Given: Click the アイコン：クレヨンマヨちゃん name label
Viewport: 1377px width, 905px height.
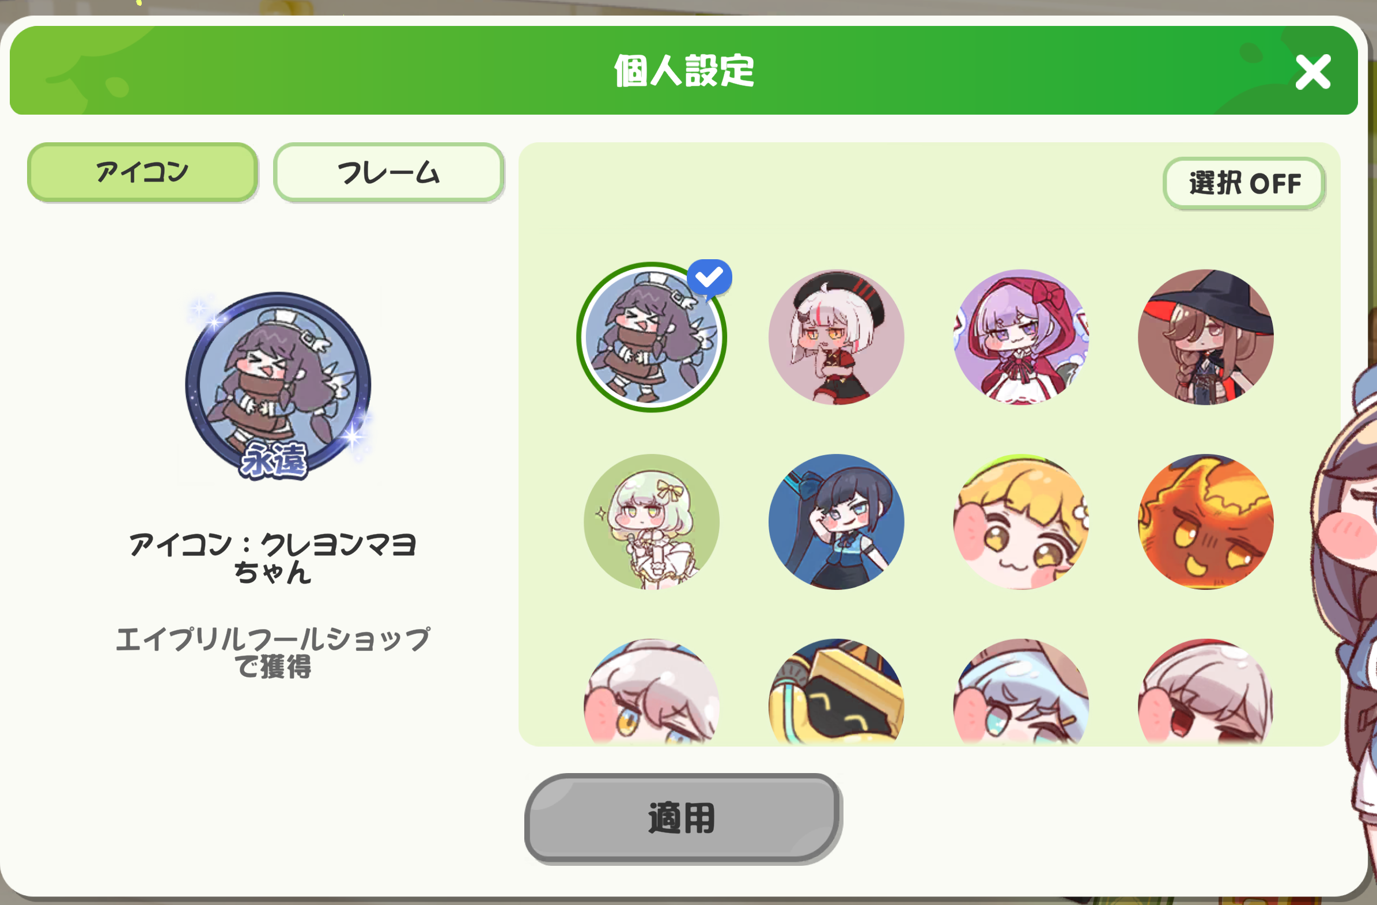Looking at the screenshot, I should [x=273, y=558].
